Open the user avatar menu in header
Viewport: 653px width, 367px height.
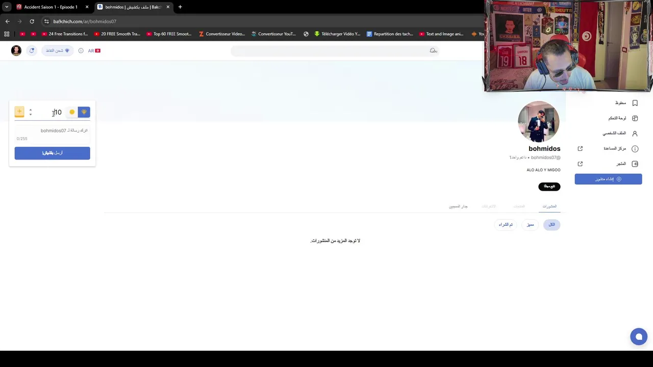[16, 50]
